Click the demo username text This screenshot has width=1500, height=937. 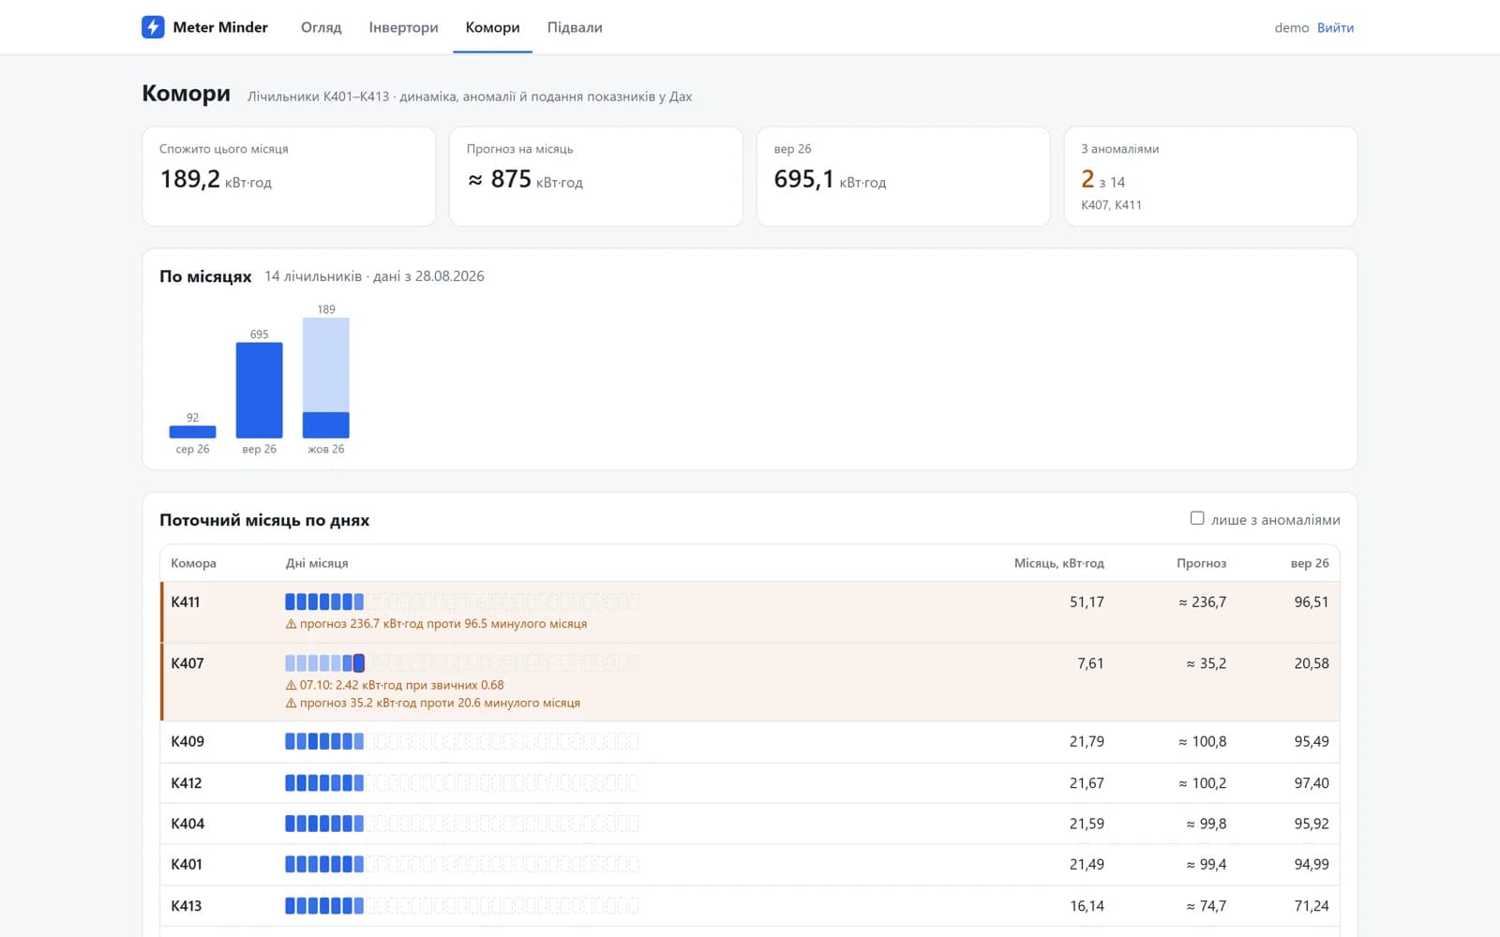pyautogui.click(x=1291, y=27)
